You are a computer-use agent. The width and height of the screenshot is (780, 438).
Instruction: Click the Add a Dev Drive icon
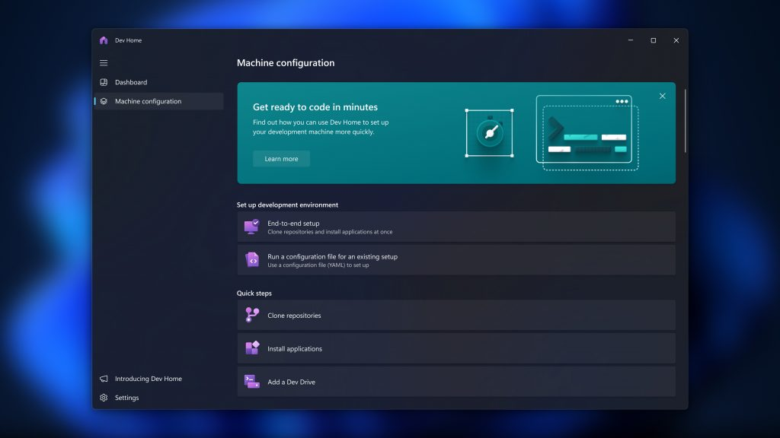[252, 381]
